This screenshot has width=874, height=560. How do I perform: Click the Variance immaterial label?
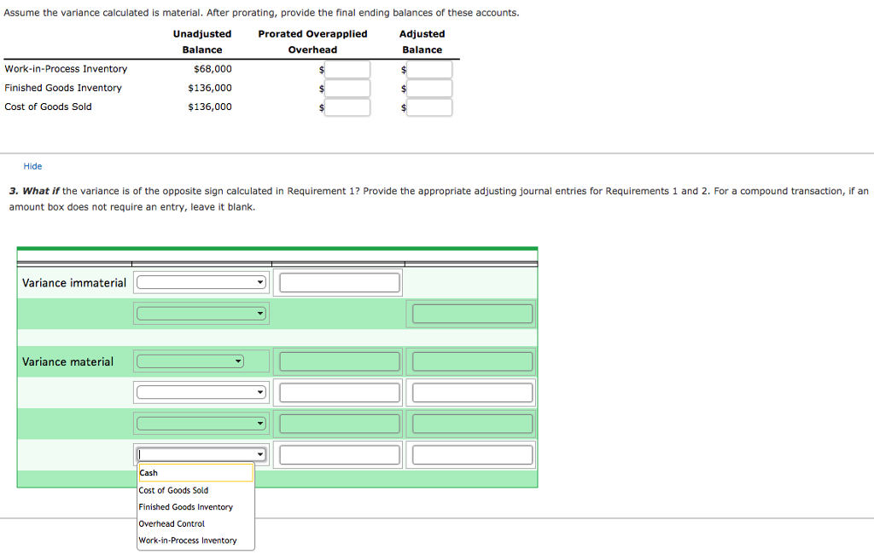(x=74, y=283)
